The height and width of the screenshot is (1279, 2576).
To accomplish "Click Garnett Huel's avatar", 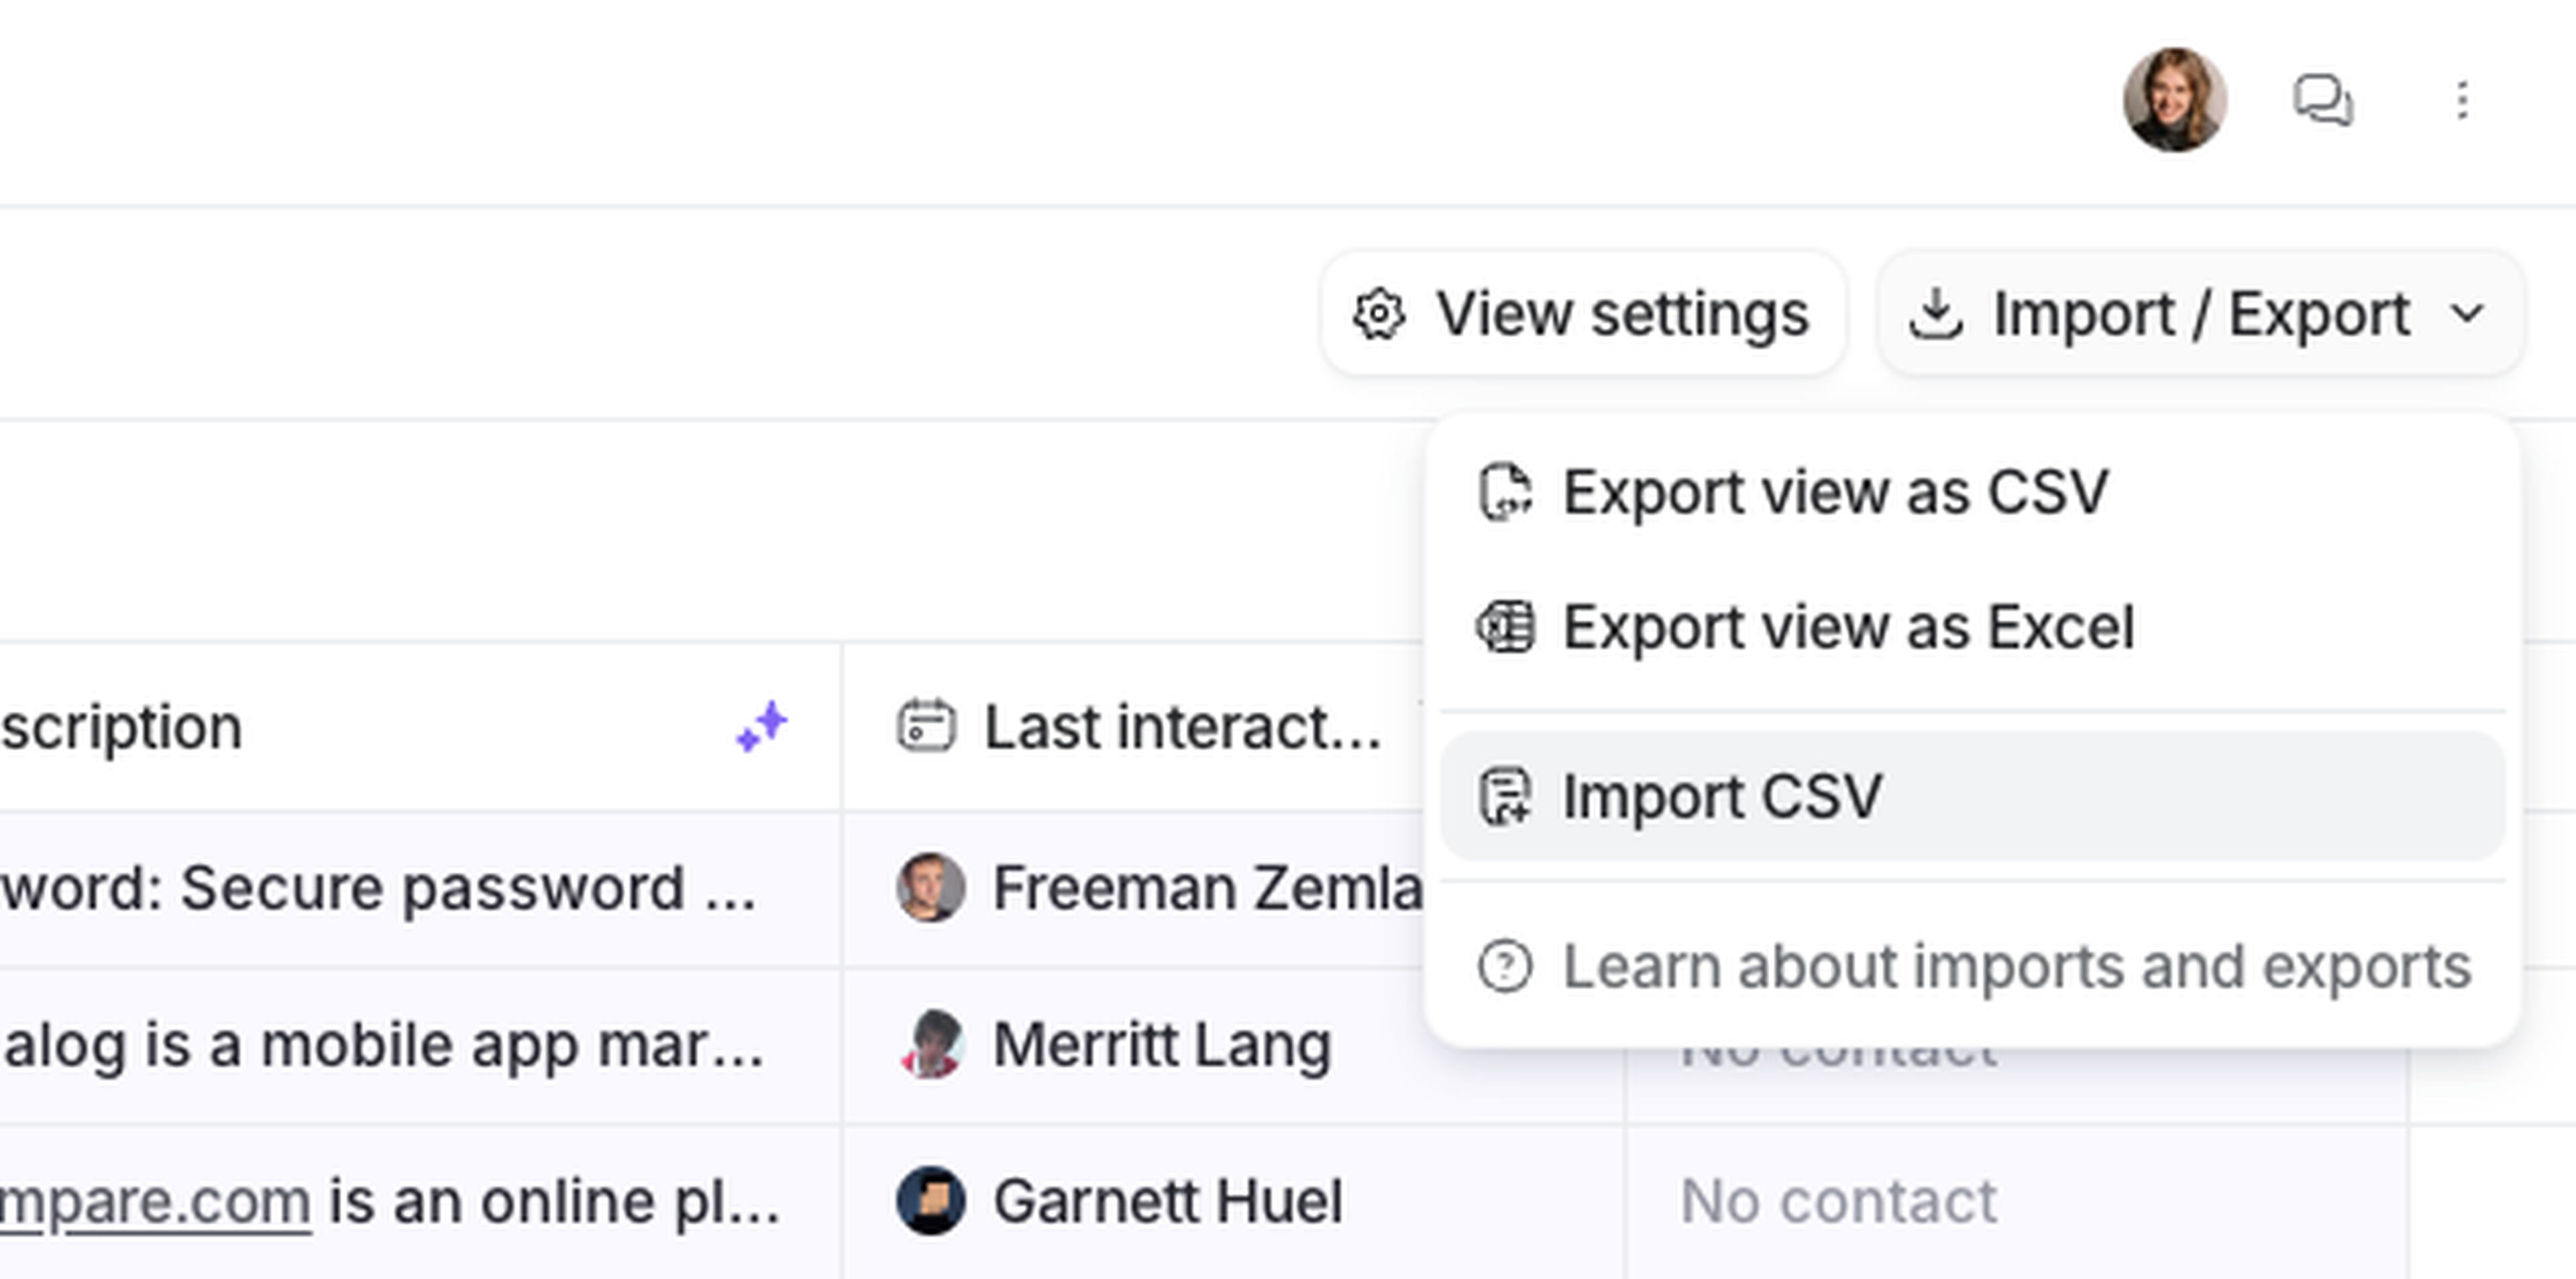I will pos(931,1200).
